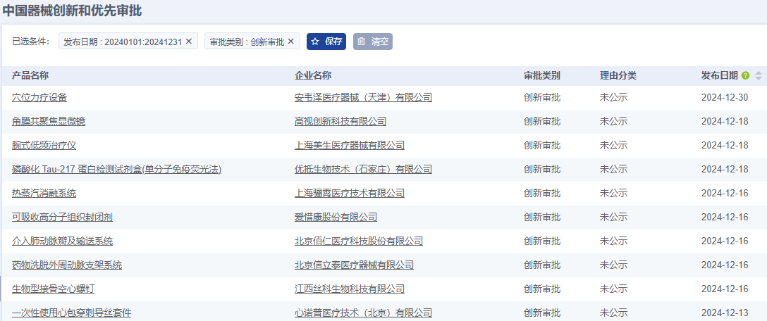
Task: Click date in the 腕式低频治疗仪 row
Action: (x=725, y=145)
